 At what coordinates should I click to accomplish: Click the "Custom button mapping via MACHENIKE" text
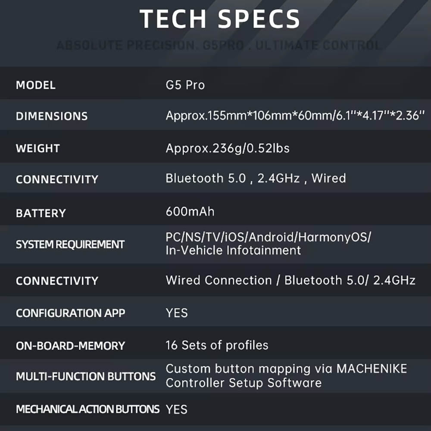pyautogui.click(x=286, y=369)
